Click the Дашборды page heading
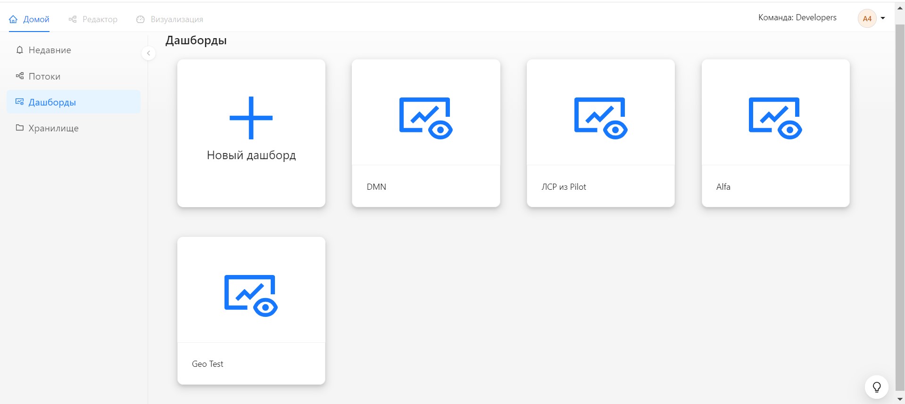905x404 pixels. tap(196, 40)
